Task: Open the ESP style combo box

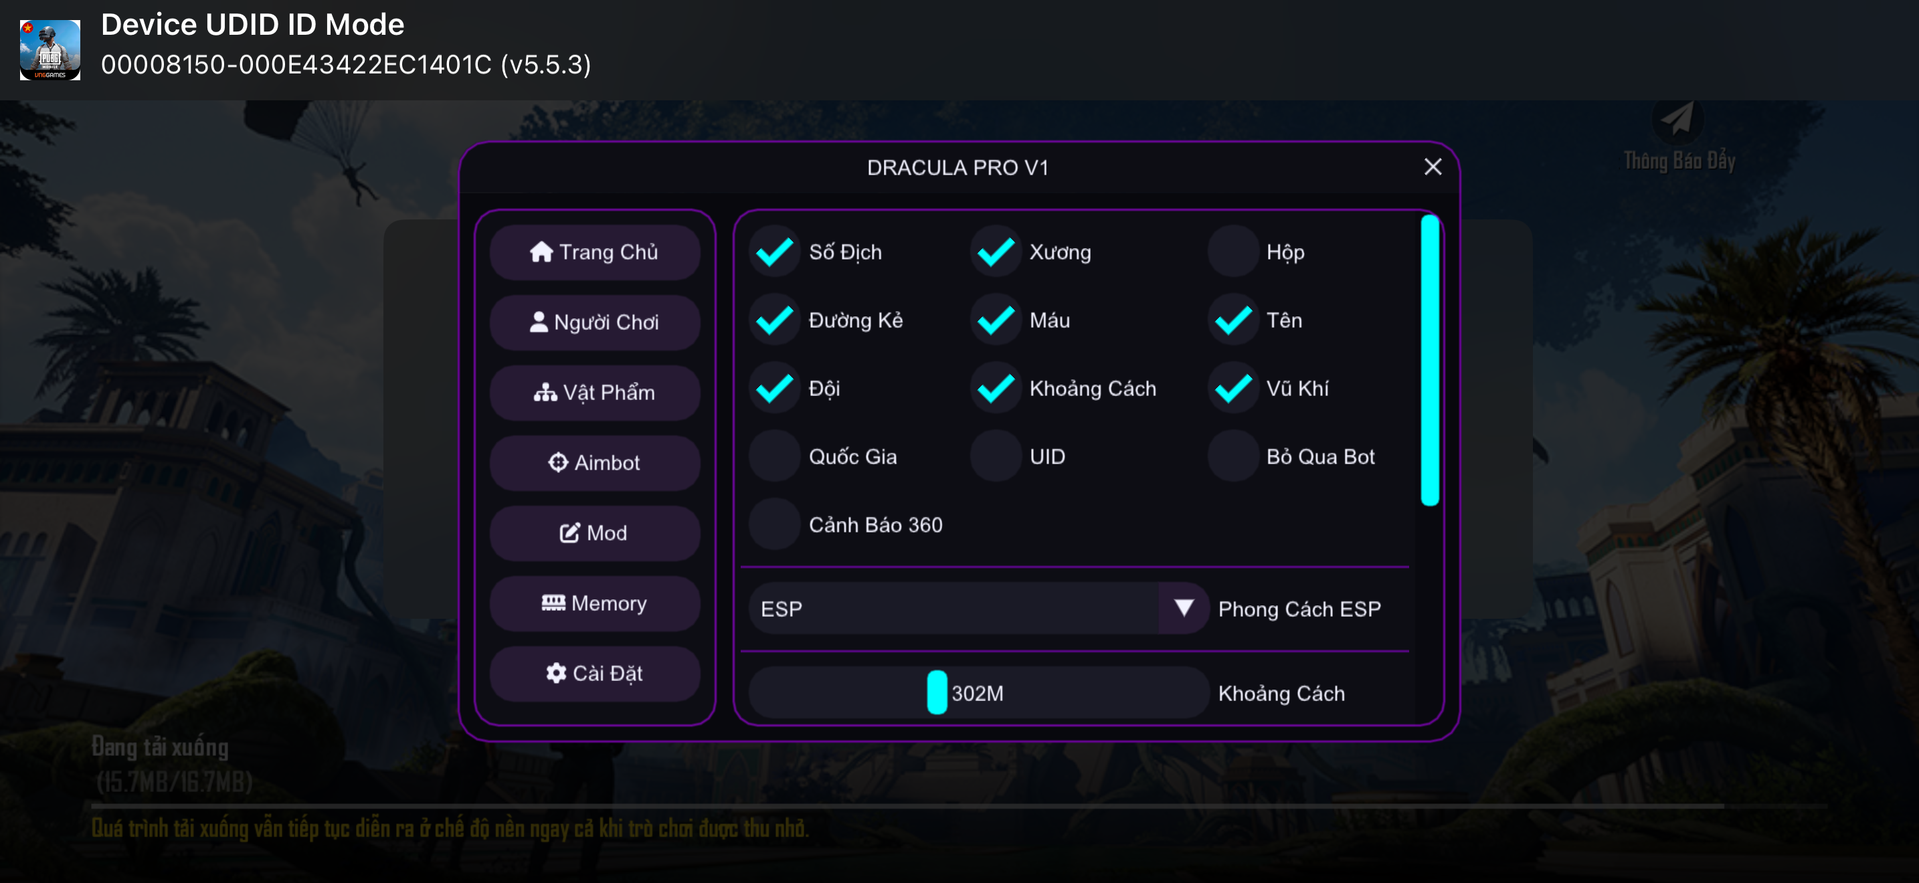Action: pyautogui.click(x=953, y=608)
